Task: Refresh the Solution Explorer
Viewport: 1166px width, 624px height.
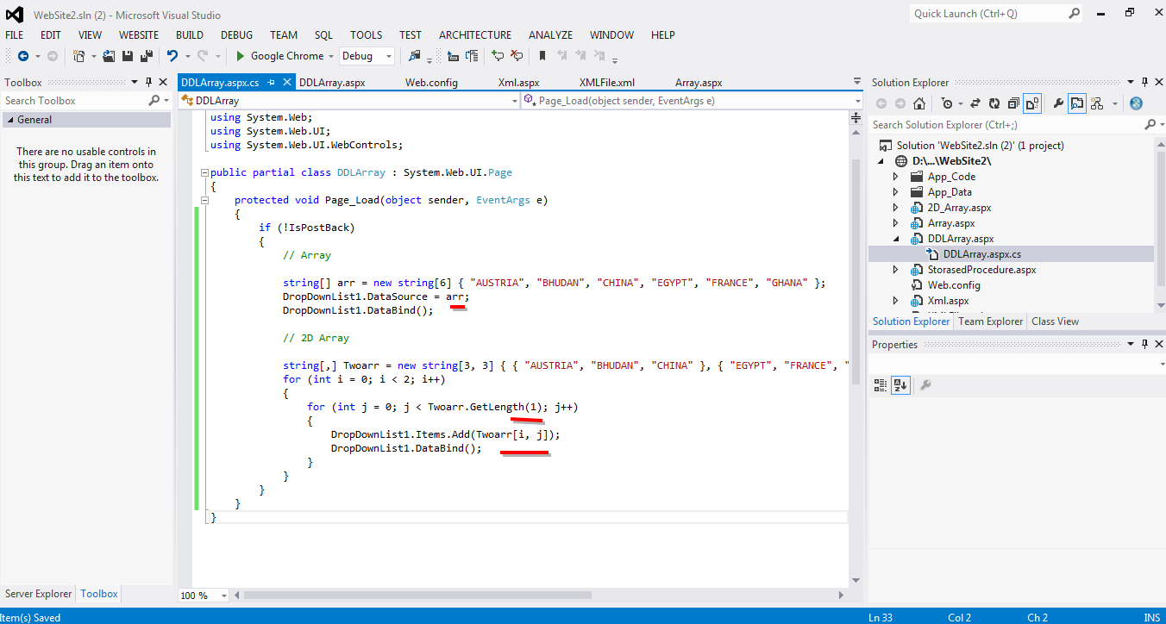Action: (x=994, y=103)
